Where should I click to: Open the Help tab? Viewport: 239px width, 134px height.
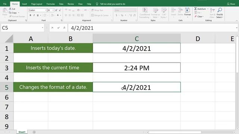pos(89,4)
